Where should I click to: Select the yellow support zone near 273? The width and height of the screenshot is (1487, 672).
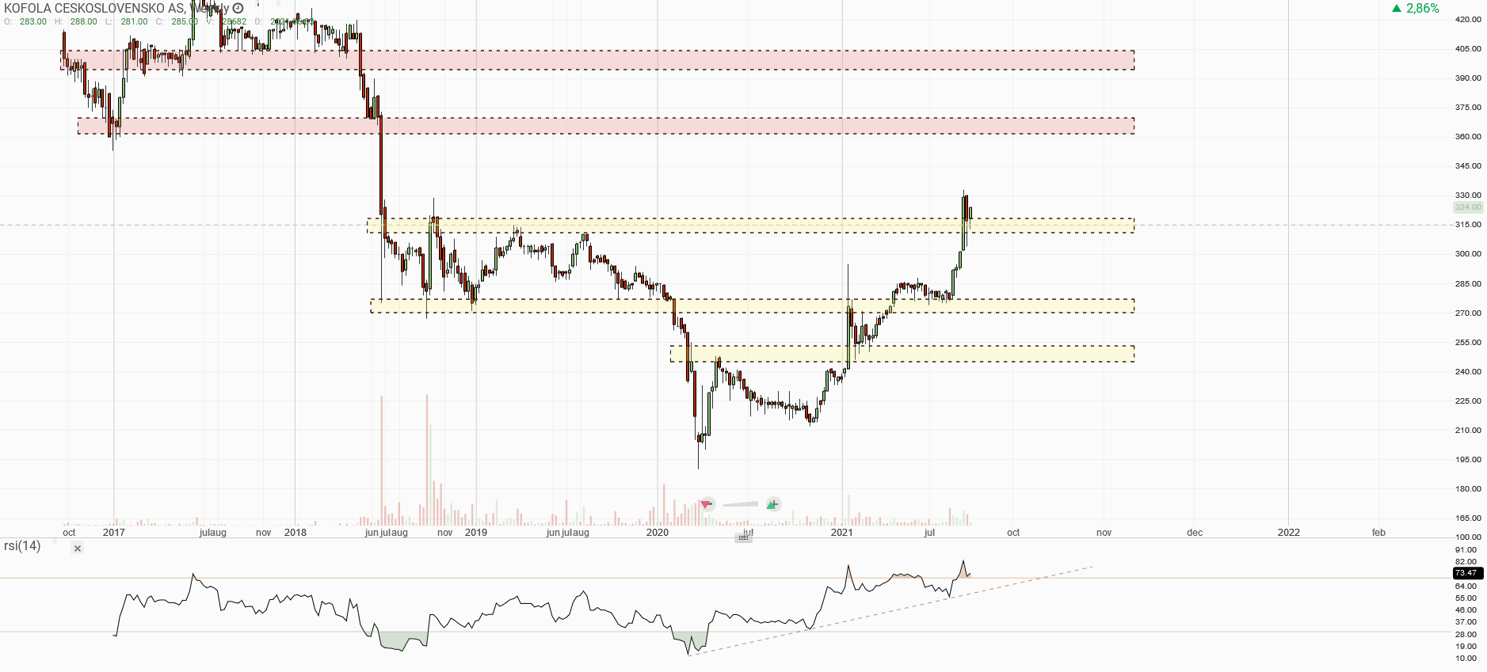pos(753,306)
